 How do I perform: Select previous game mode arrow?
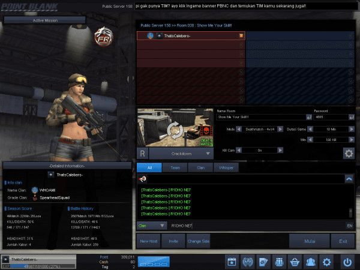(239, 129)
